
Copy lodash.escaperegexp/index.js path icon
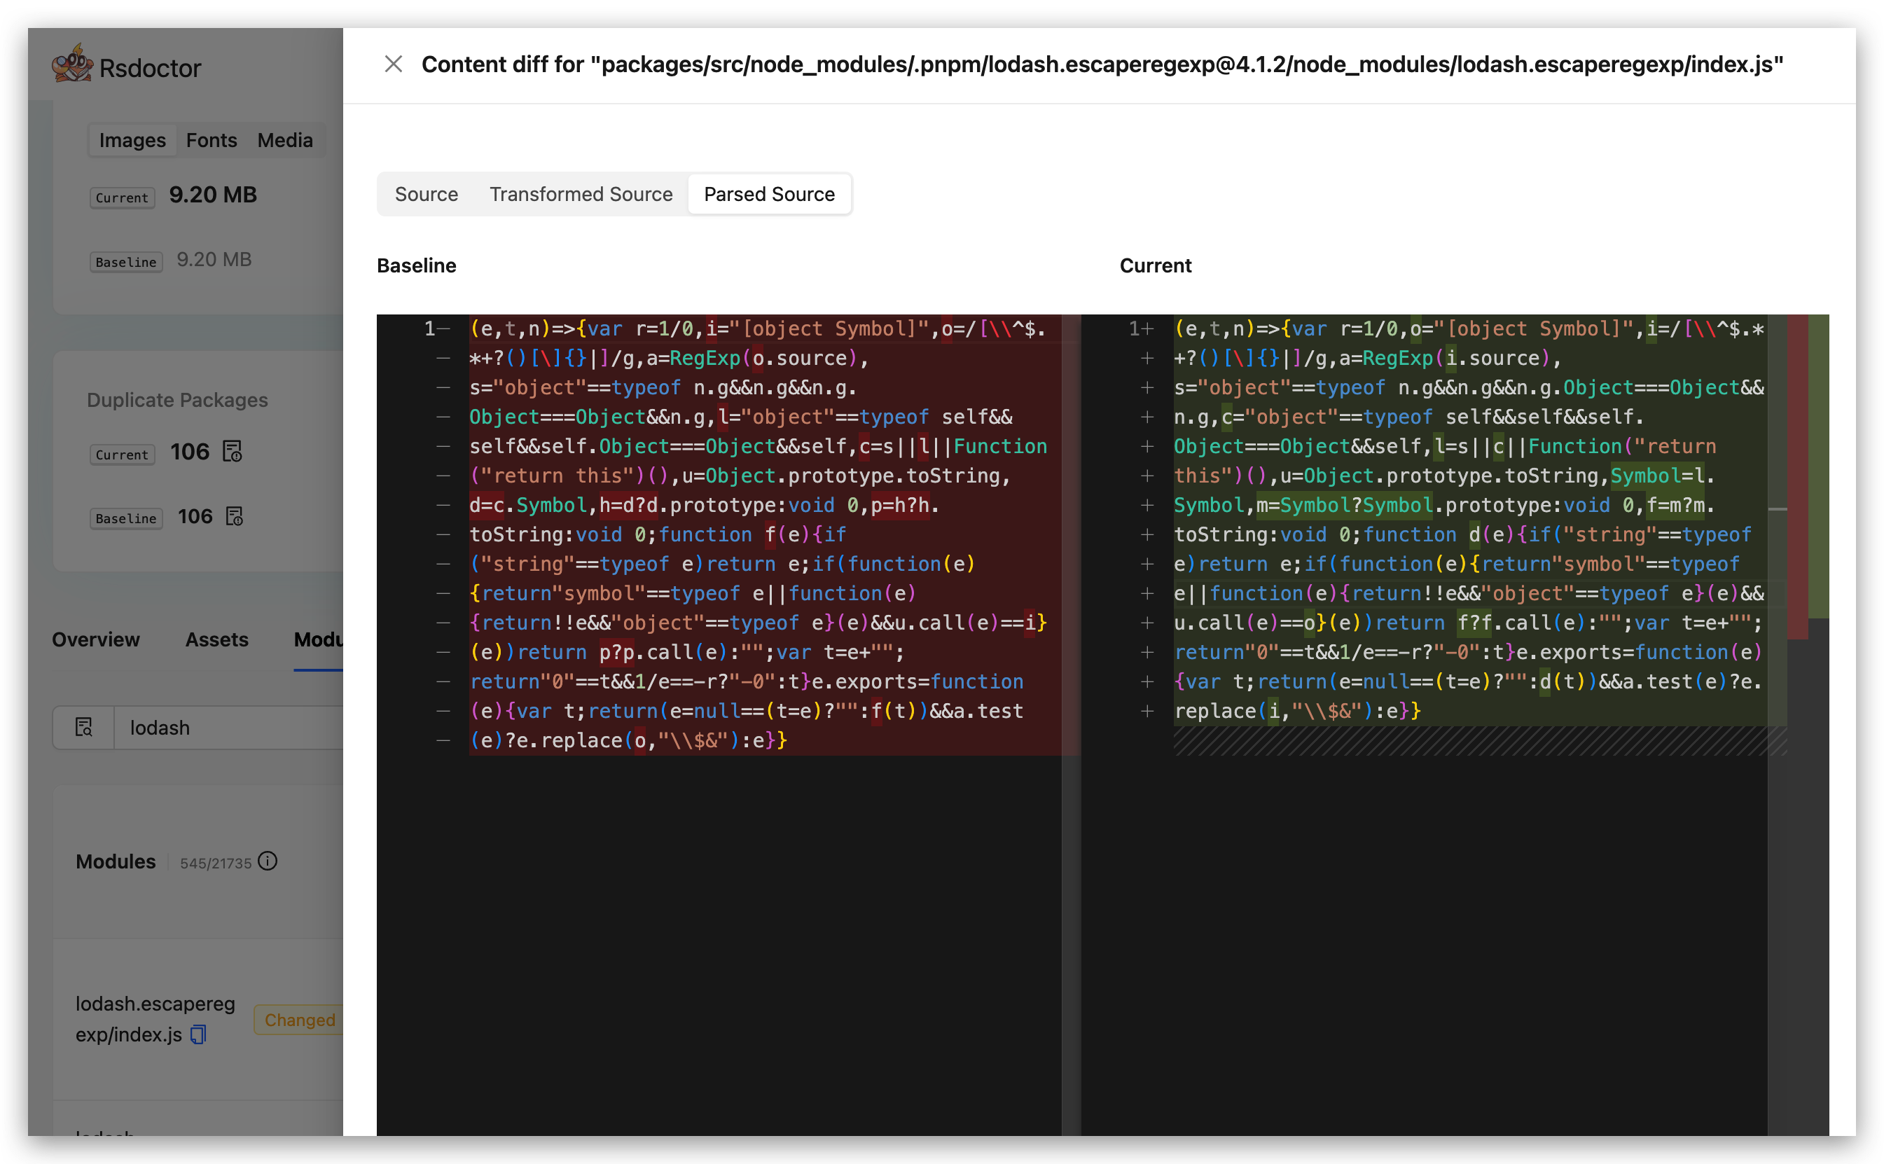click(x=199, y=1034)
